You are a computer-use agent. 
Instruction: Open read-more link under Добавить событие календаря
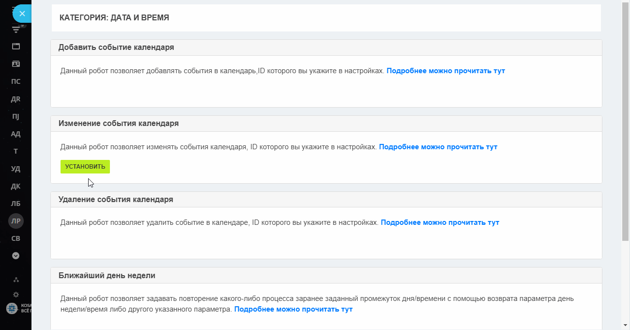(x=446, y=71)
